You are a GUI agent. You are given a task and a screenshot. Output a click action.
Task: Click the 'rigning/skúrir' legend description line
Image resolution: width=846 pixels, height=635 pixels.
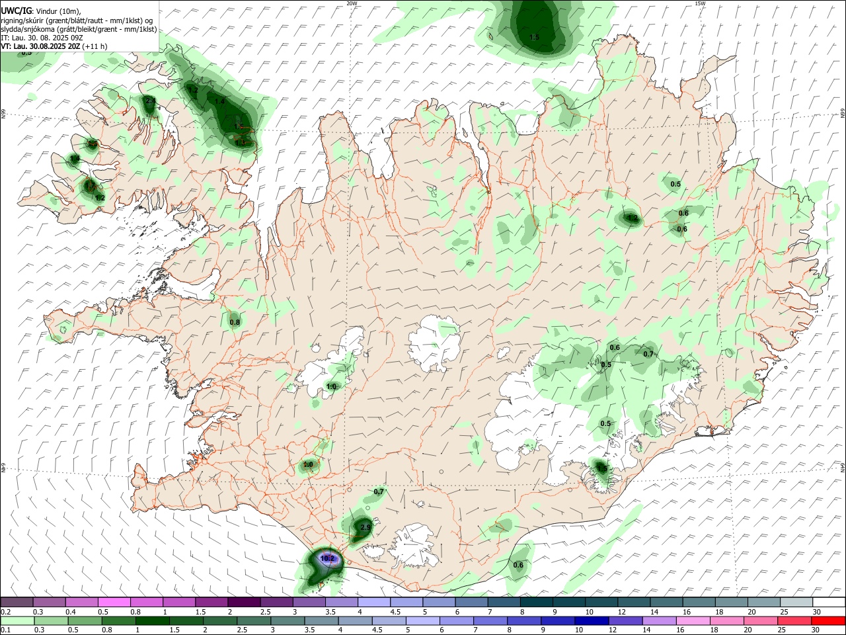coord(77,20)
